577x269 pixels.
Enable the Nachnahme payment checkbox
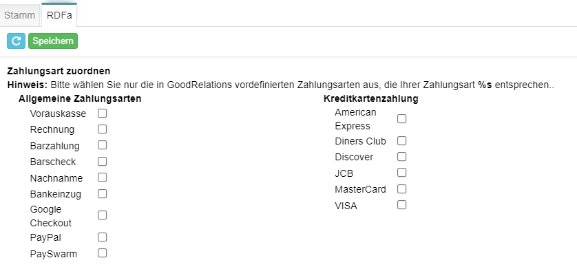[x=103, y=177]
